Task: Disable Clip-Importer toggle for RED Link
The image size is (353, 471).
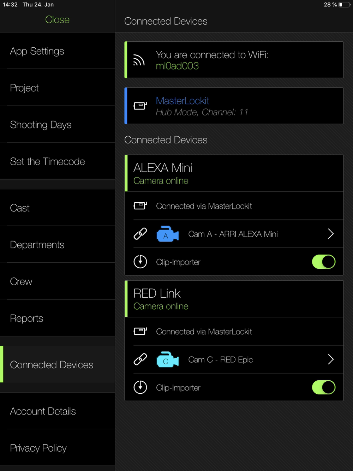Action: coord(324,387)
